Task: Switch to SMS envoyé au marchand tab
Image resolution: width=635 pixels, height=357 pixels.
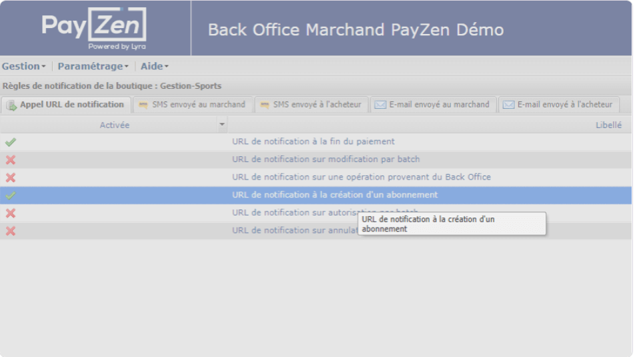Action: point(198,105)
